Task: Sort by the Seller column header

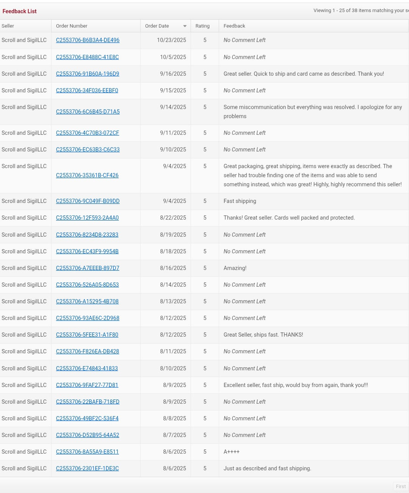Action: tap(8, 26)
